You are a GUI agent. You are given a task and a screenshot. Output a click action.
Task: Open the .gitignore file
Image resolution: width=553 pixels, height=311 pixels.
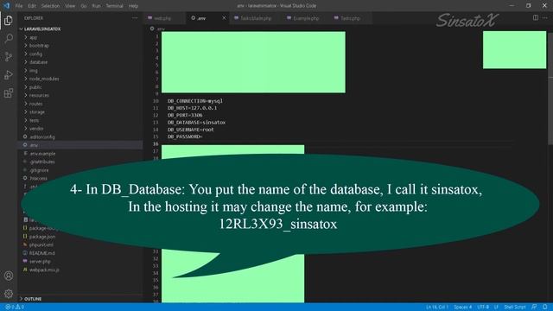39,170
